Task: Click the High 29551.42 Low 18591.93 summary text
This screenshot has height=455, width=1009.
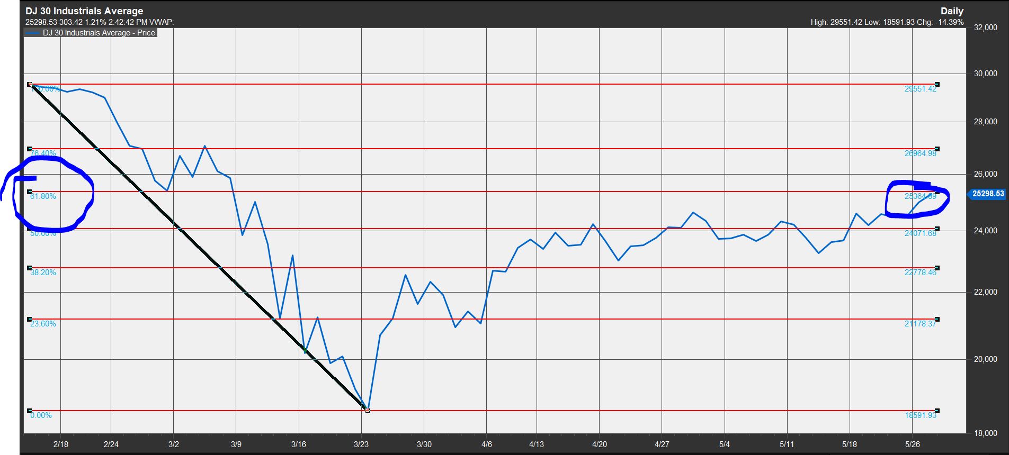Action: pos(887,22)
